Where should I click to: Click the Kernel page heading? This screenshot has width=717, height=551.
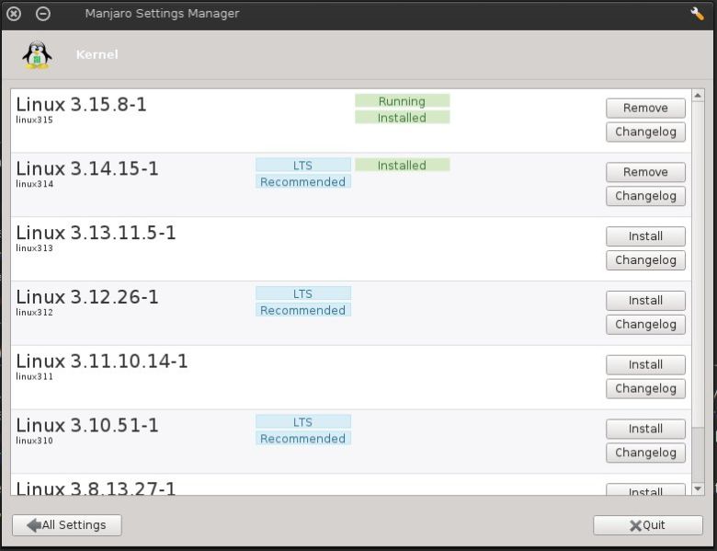tap(97, 54)
